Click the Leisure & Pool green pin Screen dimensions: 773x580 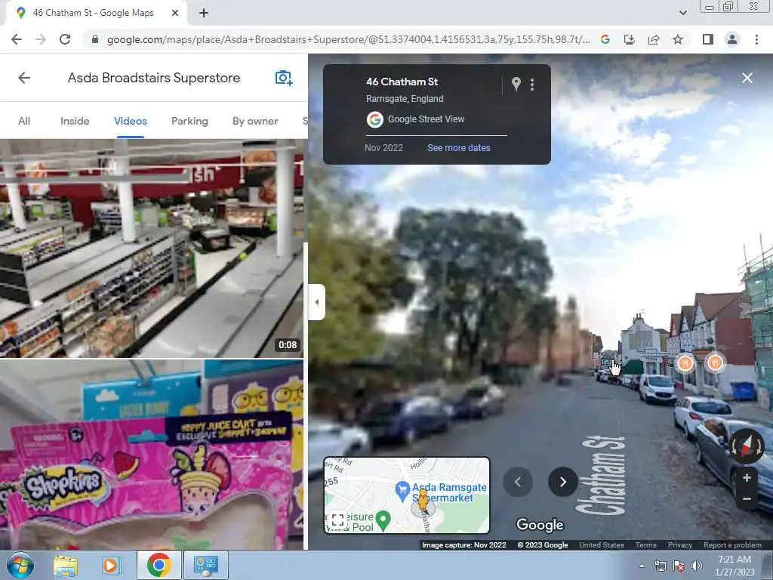383,520
